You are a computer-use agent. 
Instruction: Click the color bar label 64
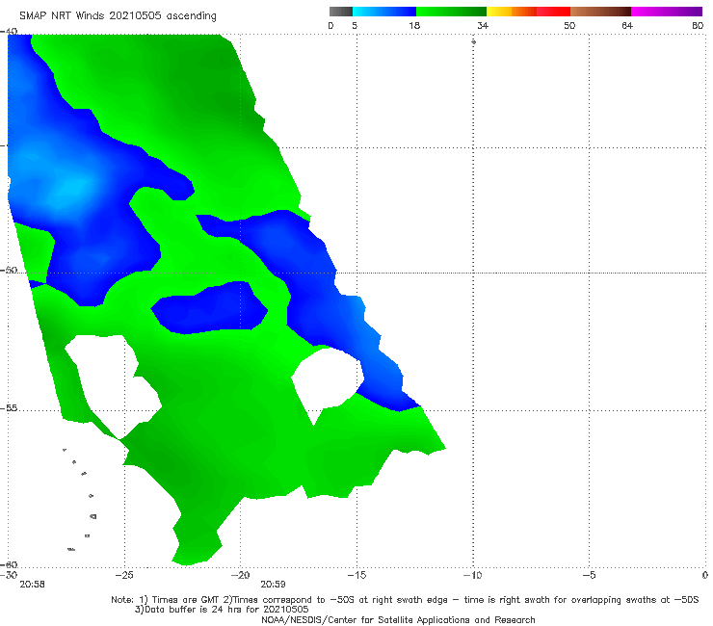pyautogui.click(x=627, y=25)
